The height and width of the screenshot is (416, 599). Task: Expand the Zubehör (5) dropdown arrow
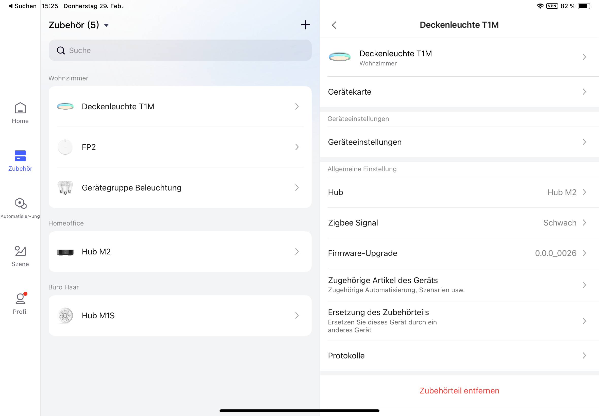(x=106, y=25)
